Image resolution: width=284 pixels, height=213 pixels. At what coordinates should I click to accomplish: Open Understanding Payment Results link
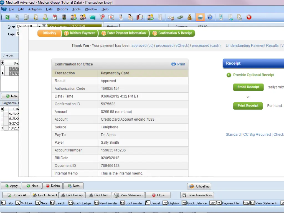pos(252,46)
